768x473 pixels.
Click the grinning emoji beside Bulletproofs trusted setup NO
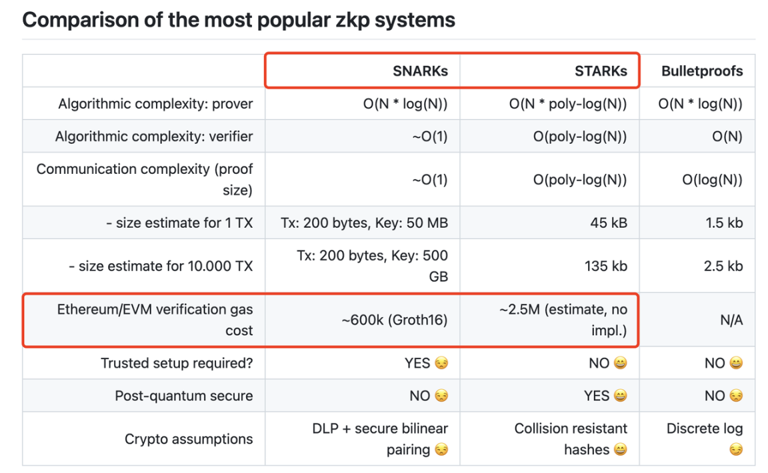coord(736,363)
